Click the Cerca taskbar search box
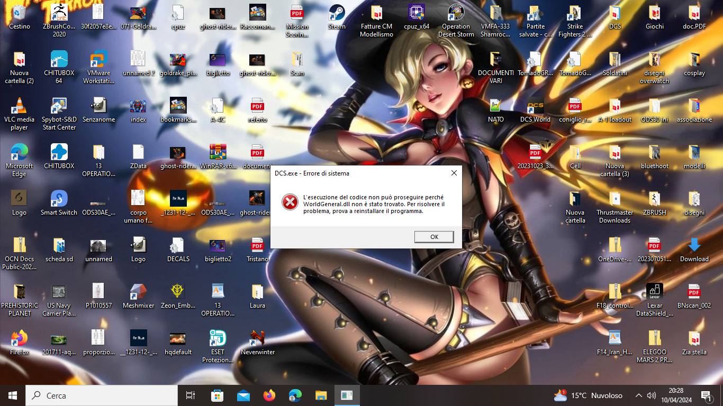This screenshot has width=723, height=406. [102, 395]
